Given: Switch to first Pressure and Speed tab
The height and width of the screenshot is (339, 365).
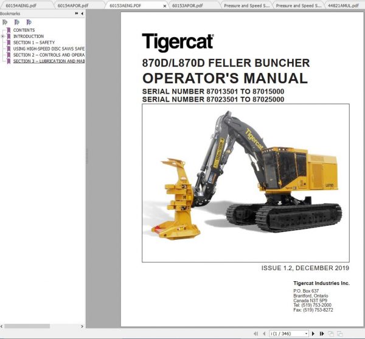Looking at the screenshot, I should [x=247, y=5].
